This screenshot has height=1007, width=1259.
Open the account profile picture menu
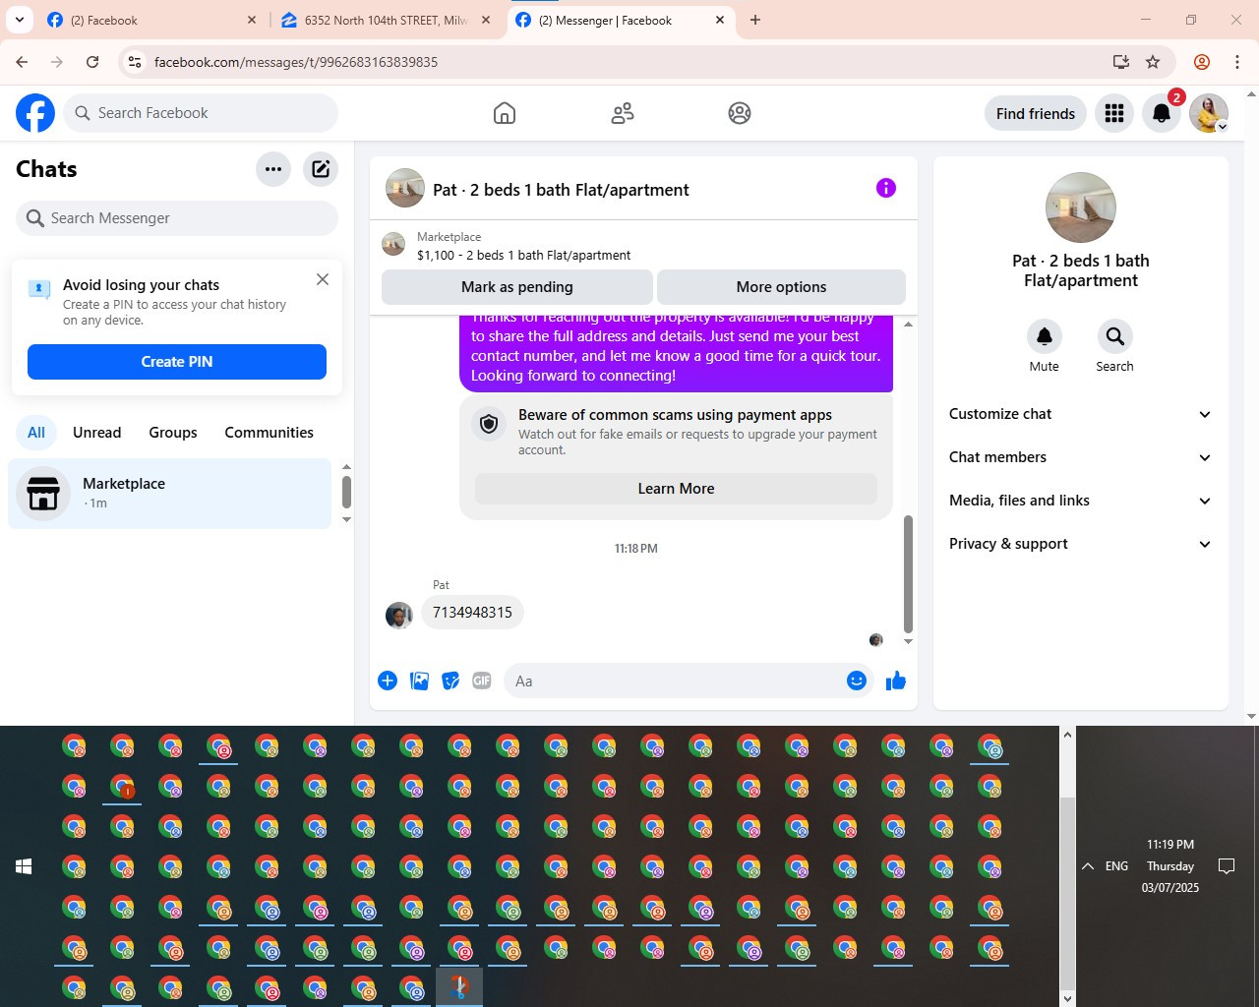1209,113
